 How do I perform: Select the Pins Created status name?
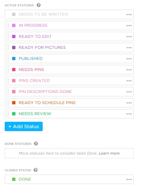click(34, 81)
